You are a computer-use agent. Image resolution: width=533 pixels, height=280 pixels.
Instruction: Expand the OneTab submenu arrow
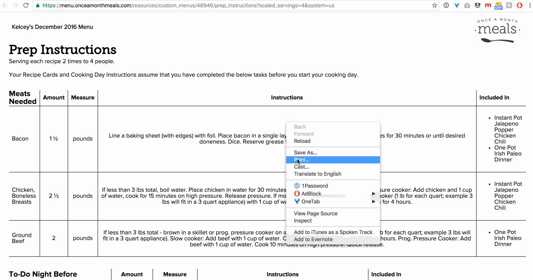pyautogui.click(x=373, y=201)
